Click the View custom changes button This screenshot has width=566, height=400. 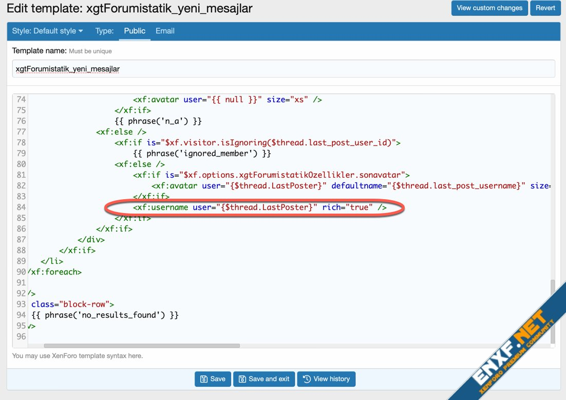coord(489,8)
